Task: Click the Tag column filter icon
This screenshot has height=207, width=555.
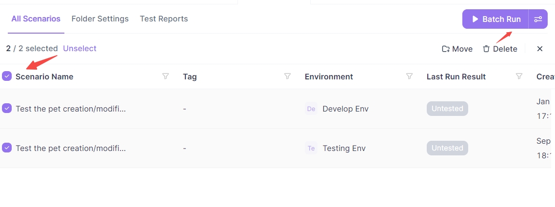Action: pos(287,76)
